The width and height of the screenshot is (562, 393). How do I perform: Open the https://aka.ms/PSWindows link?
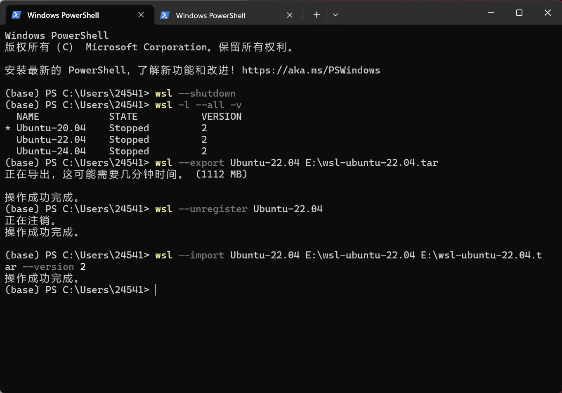[311, 70]
